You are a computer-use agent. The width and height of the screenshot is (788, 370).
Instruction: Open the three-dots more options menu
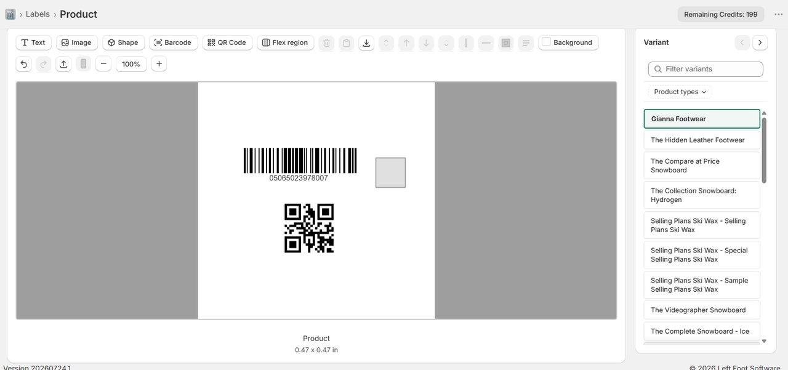click(778, 14)
